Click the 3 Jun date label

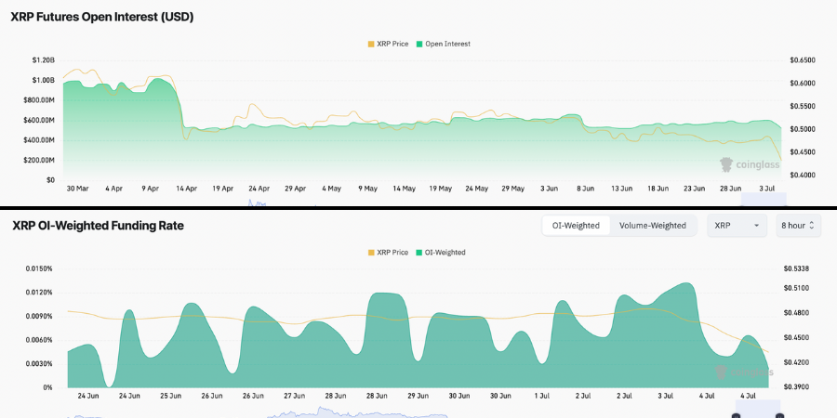(549, 189)
